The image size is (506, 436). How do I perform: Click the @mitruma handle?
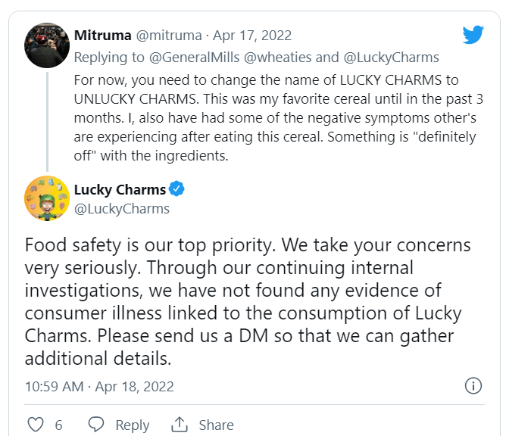[x=170, y=36]
